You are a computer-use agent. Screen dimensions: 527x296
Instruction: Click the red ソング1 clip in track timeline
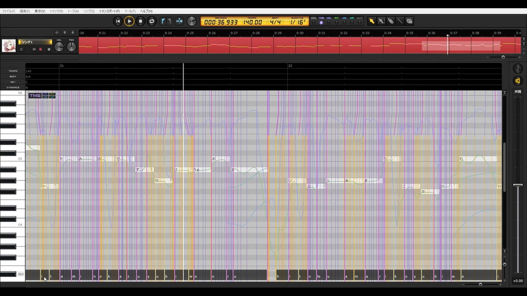click(x=299, y=45)
